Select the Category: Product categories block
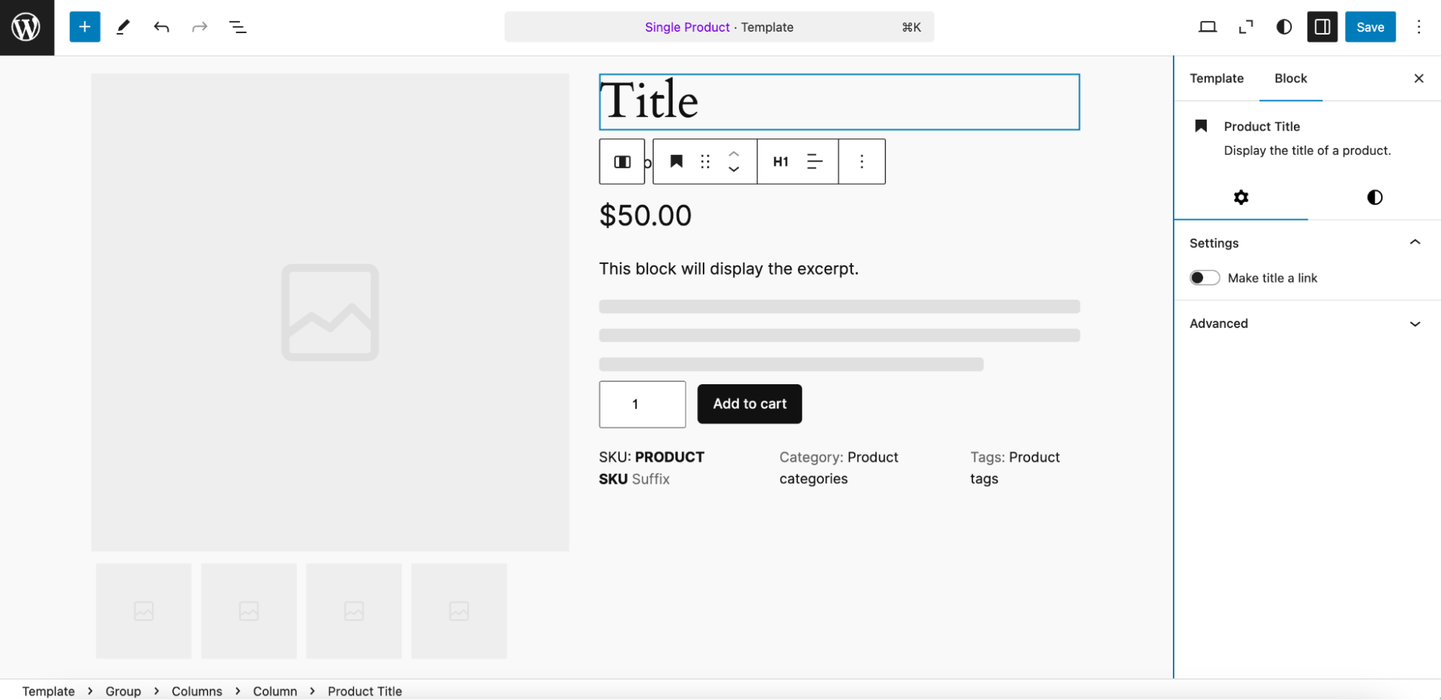This screenshot has height=700, width=1441. 838,468
